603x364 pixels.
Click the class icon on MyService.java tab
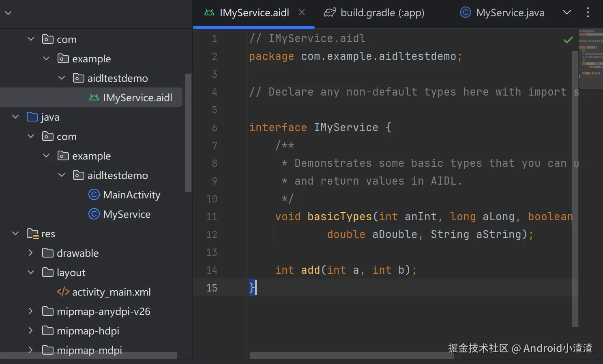[x=465, y=13]
